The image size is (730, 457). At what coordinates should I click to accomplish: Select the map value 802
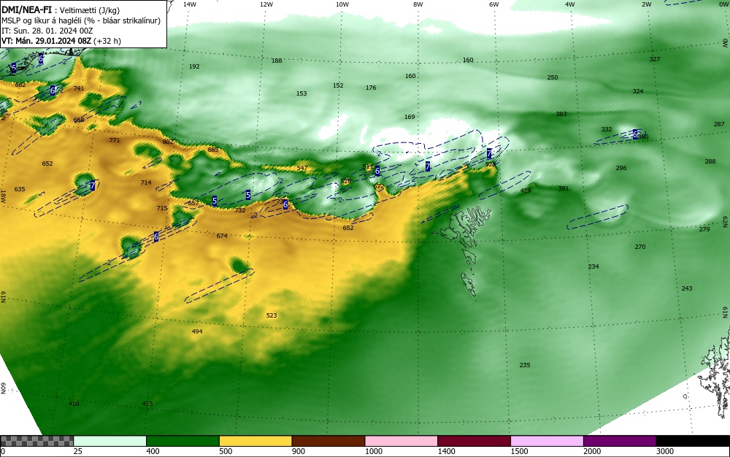click(x=168, y=142)
